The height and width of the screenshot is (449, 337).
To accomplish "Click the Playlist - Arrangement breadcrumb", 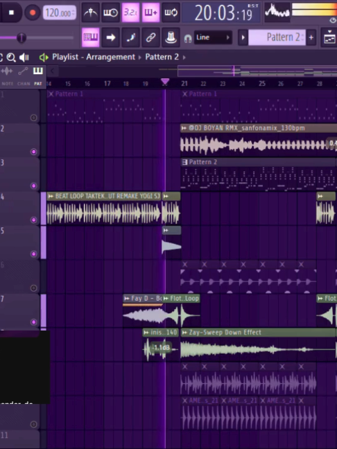I will coord(94,57).
